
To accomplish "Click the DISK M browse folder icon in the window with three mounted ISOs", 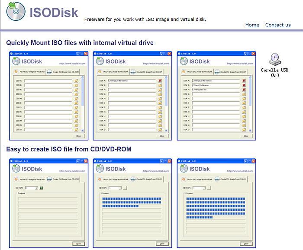I will point(244,121).
